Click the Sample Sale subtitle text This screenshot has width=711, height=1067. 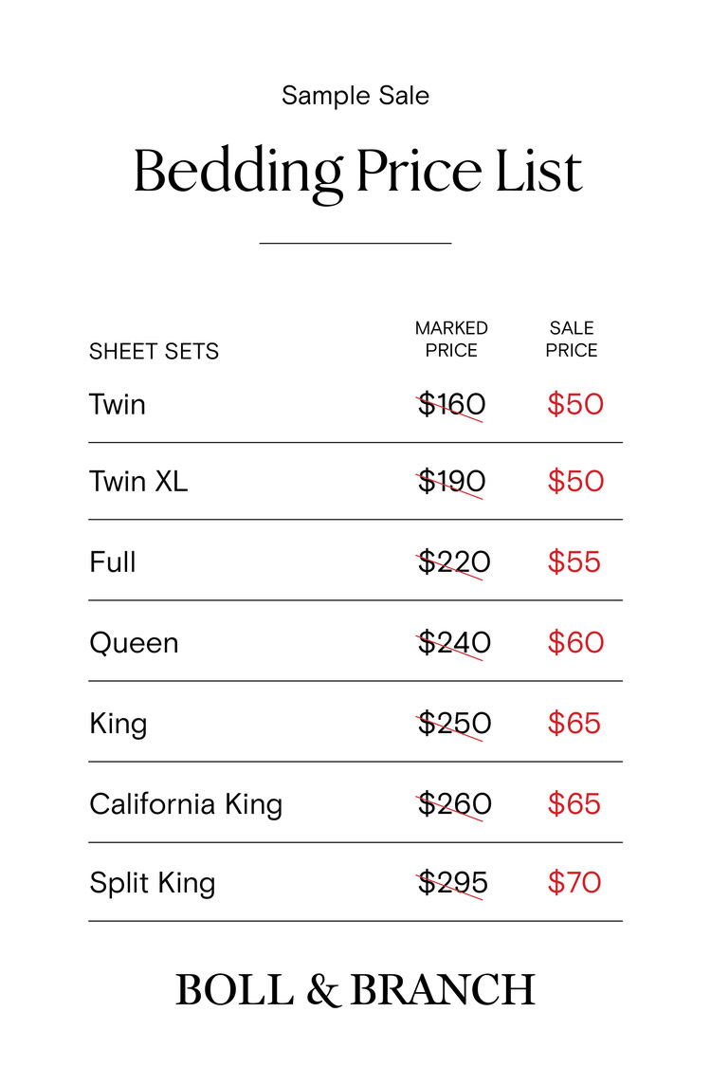pyautogui.click(x=355, y=96)
